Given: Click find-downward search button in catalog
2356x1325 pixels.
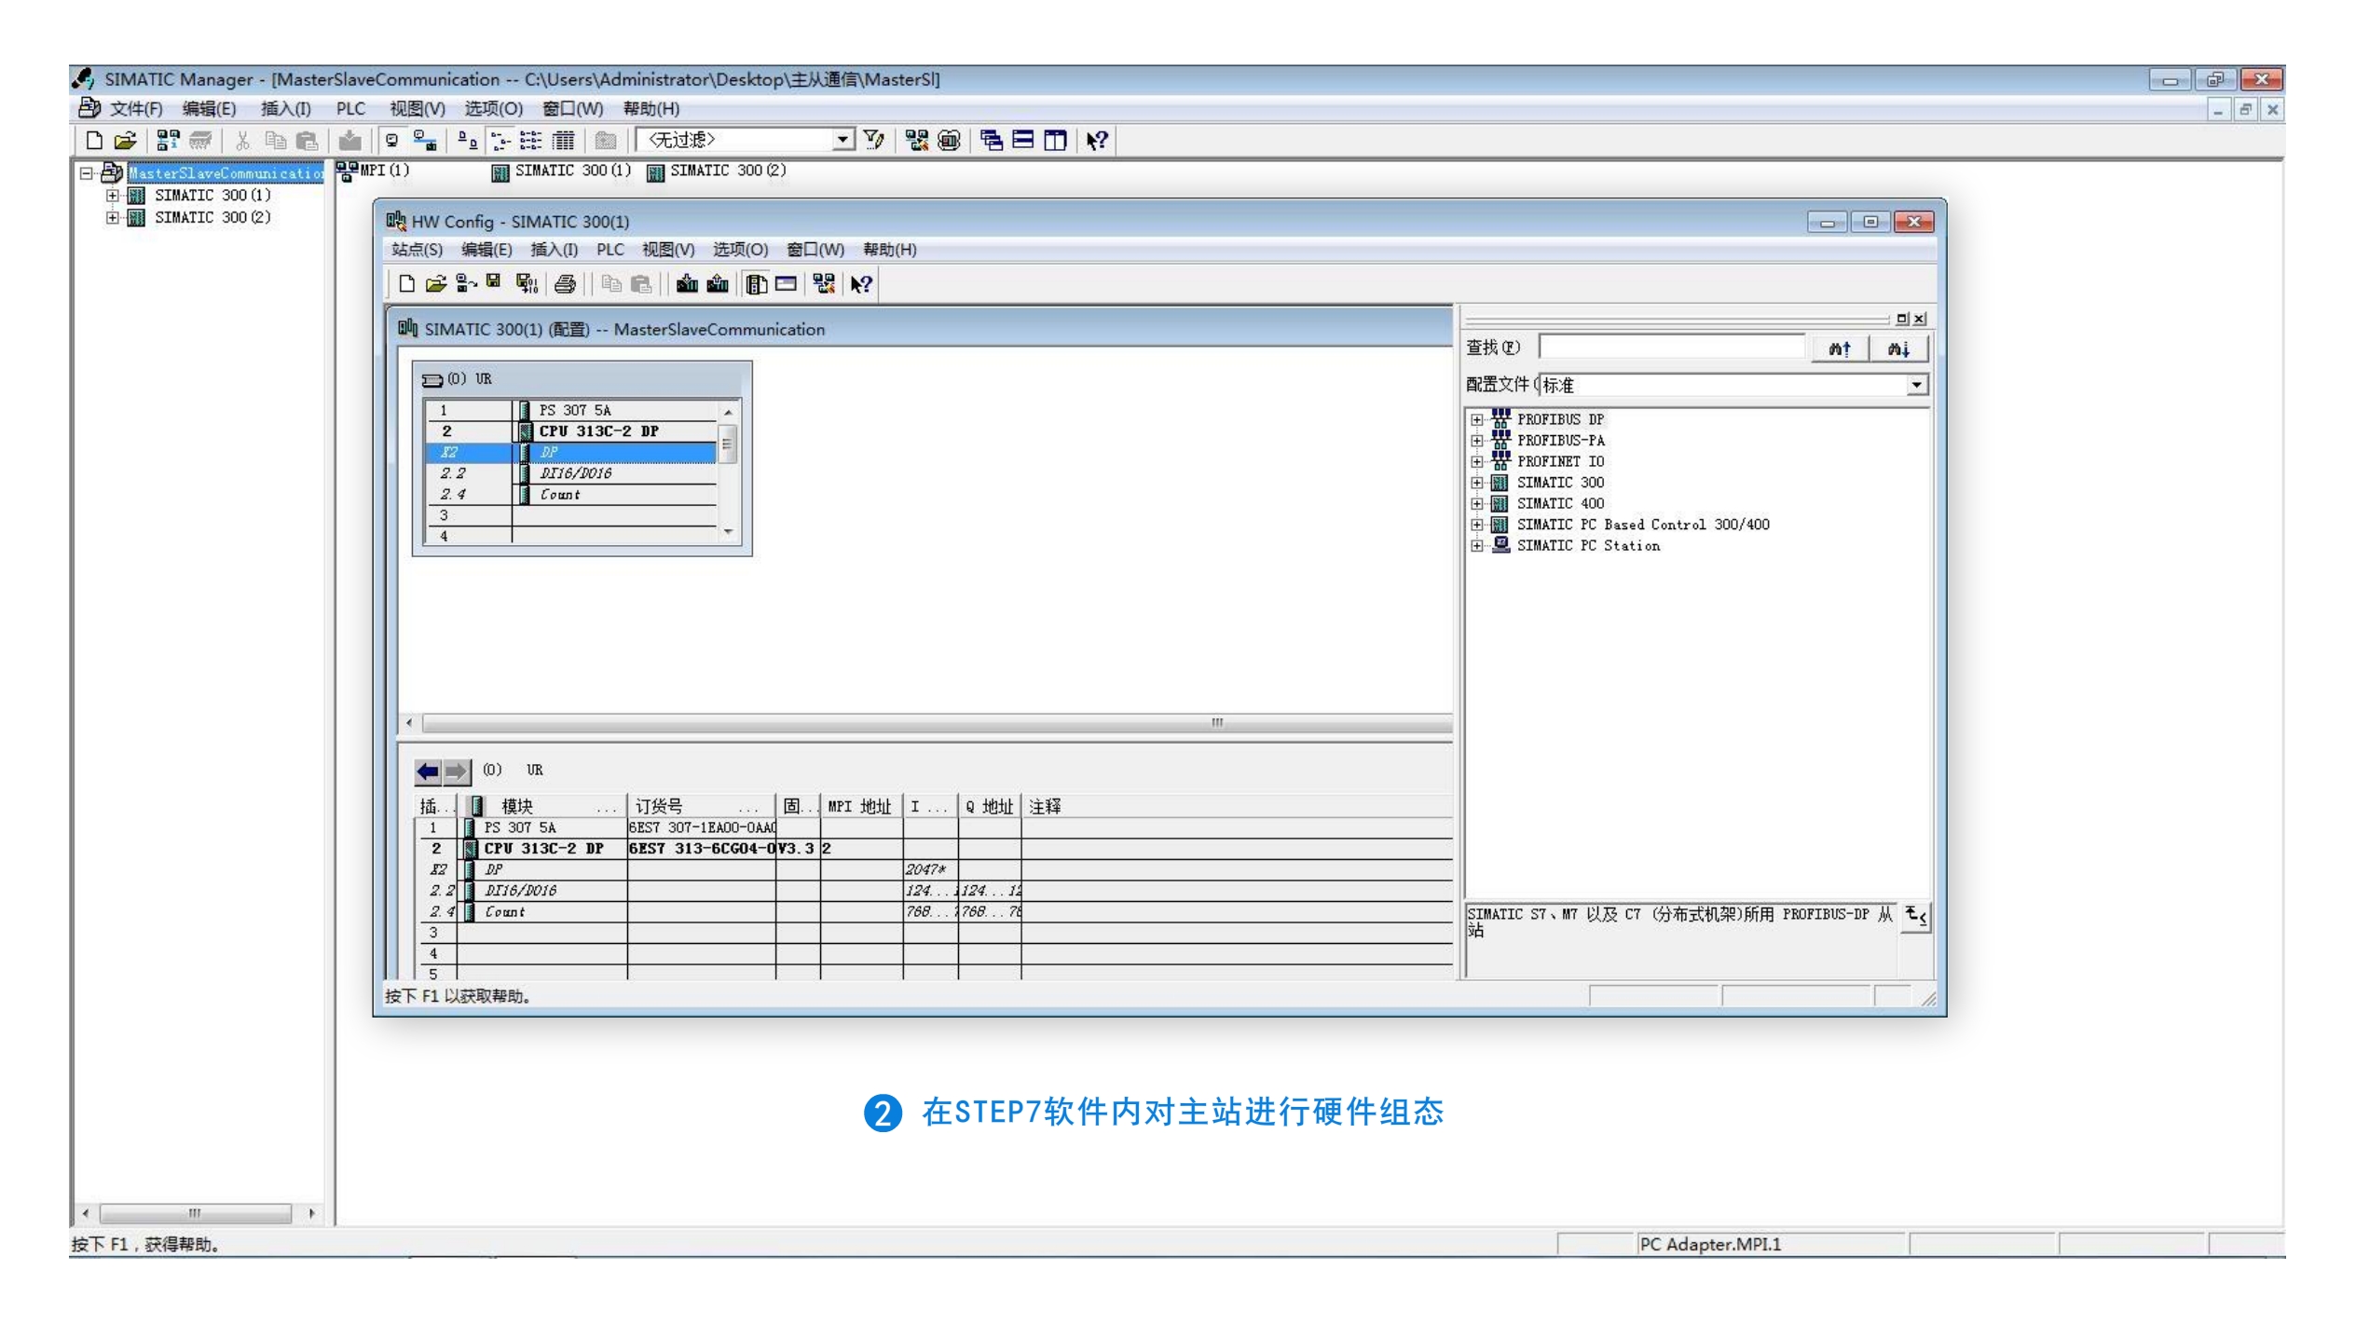Looking at the screenshot, I should click(x=1898, y=348).
